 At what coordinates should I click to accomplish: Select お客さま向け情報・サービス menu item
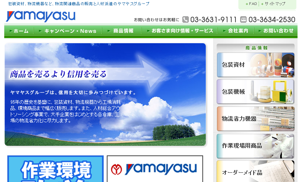[180, 31]
